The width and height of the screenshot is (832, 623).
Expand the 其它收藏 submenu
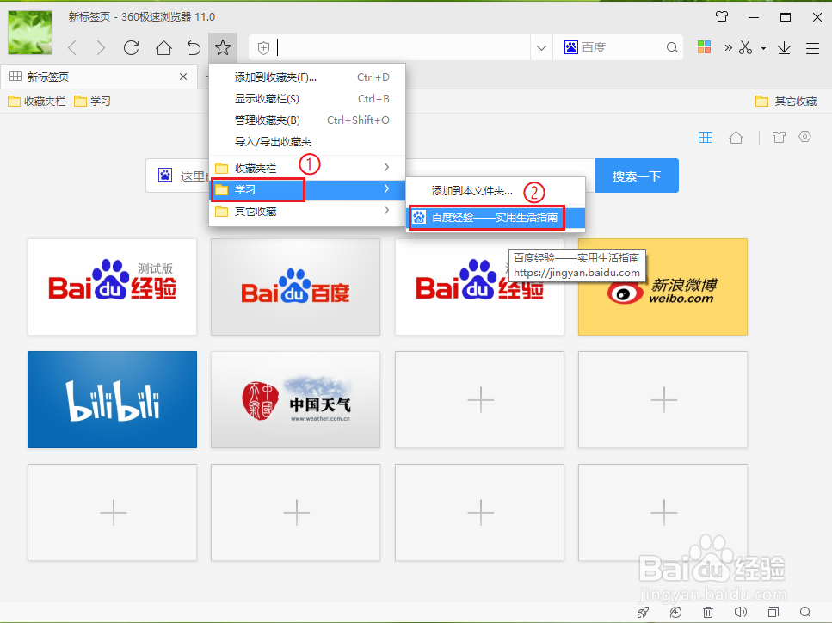click(307, 211)
